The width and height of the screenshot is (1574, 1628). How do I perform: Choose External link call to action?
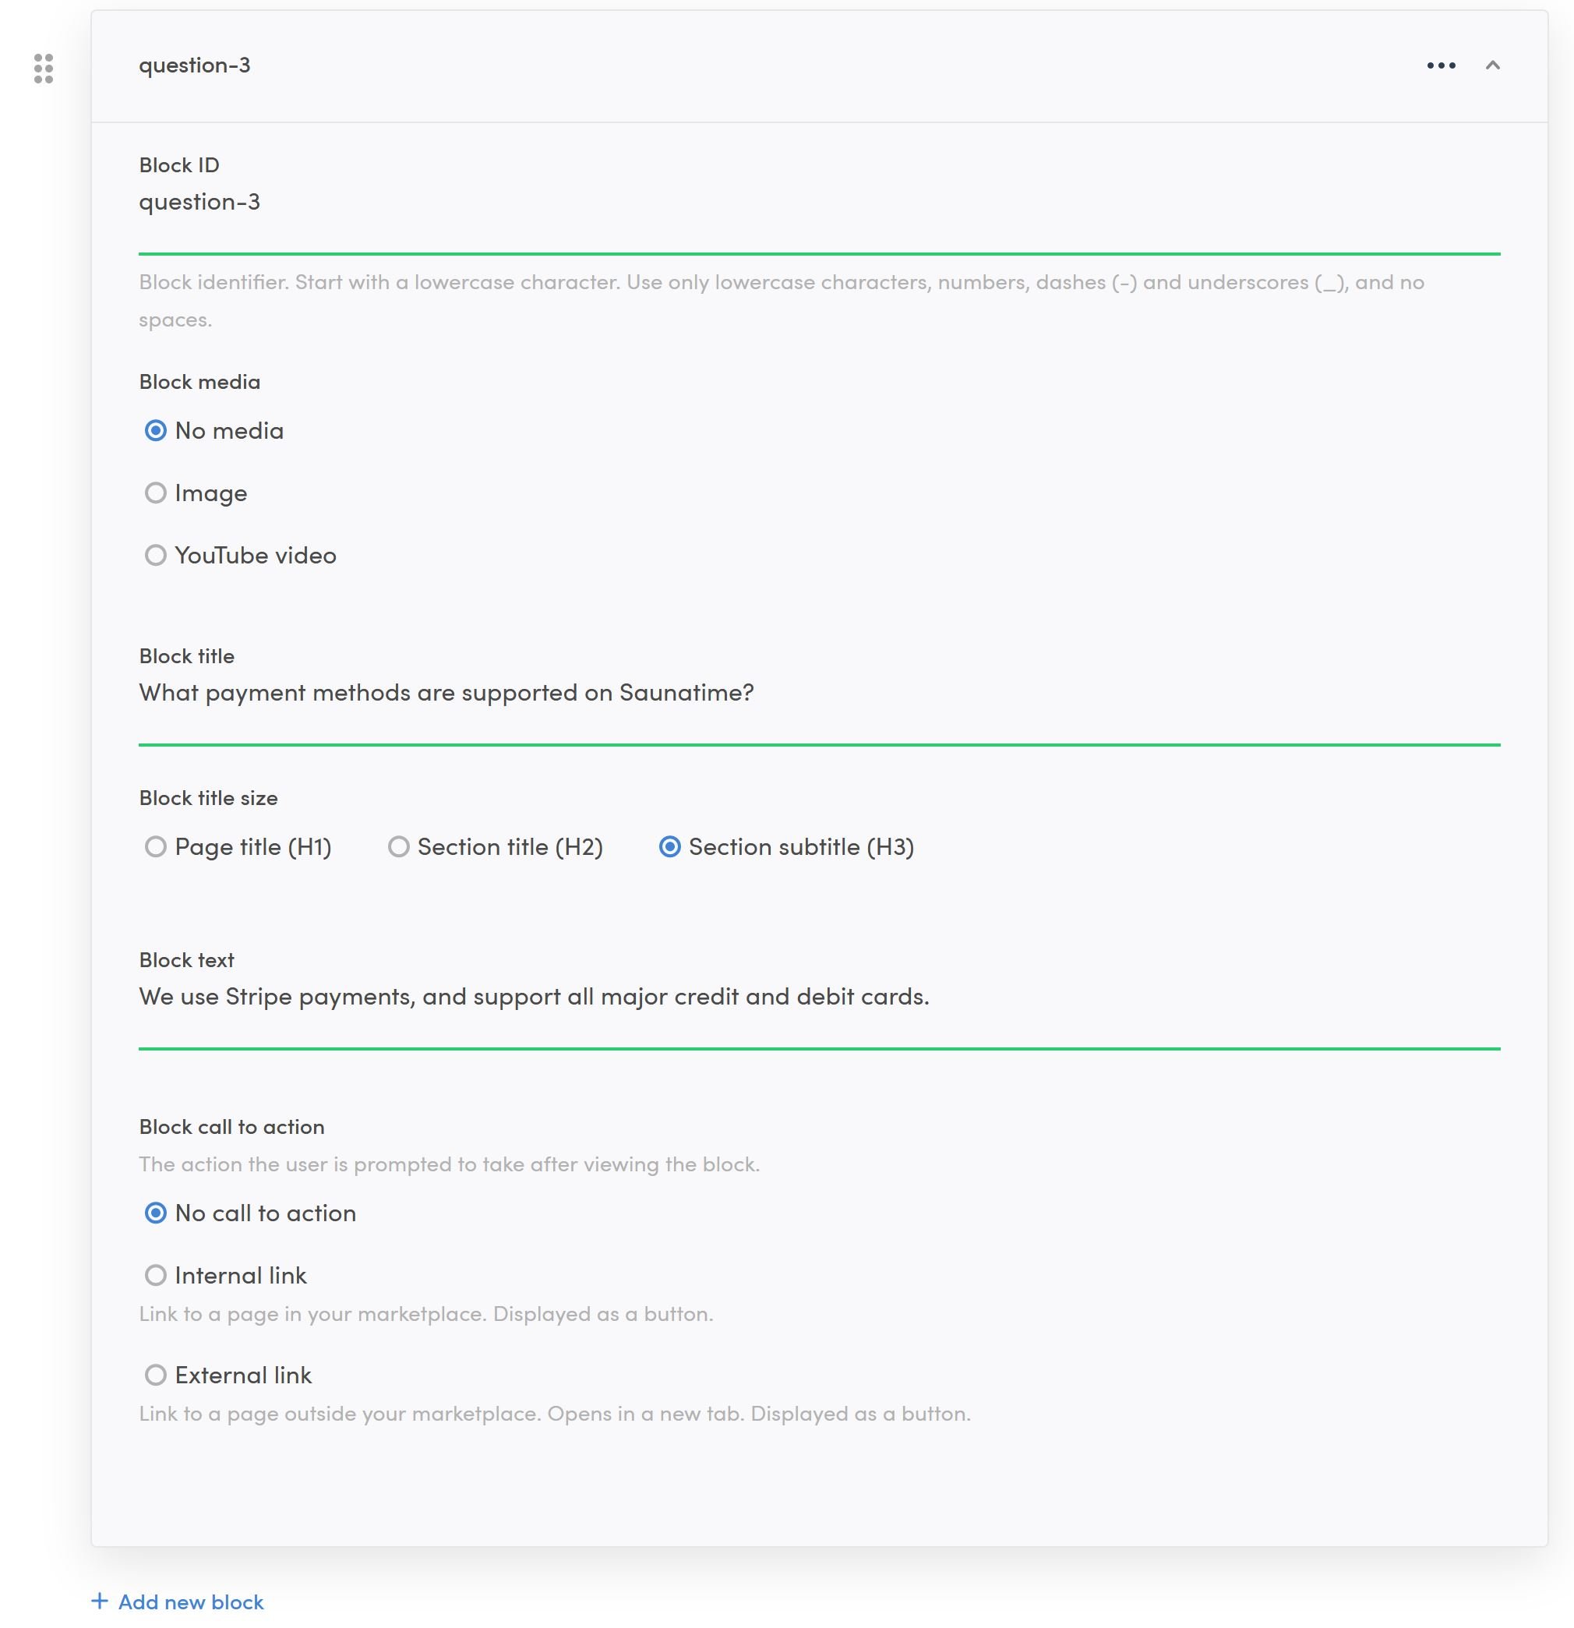[155, 1375]
